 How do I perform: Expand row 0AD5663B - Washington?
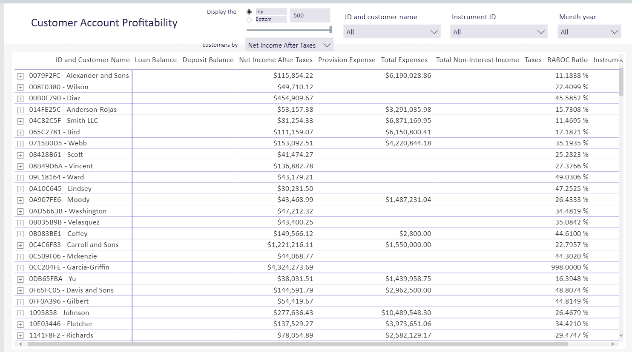pyautogui.click(x=20, y=211)
